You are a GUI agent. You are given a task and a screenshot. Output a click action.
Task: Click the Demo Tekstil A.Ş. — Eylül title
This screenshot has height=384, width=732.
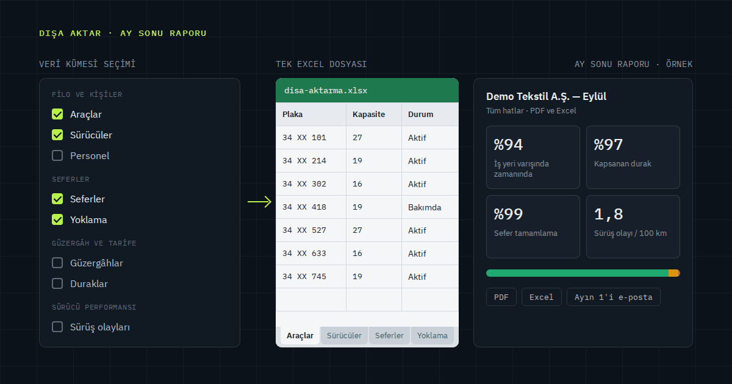(546, 96)
